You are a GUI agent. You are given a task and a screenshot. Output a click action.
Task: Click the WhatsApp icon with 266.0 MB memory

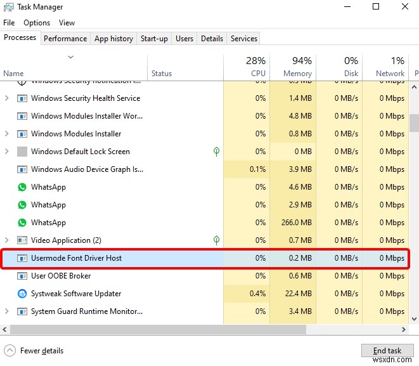22,223
